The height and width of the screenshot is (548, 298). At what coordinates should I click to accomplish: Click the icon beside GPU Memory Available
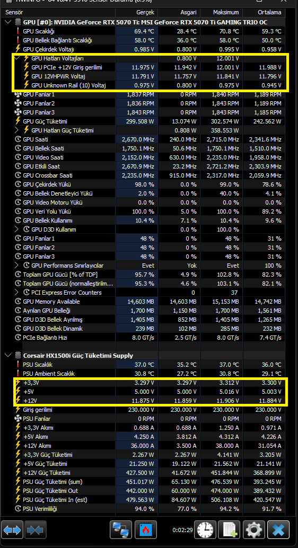click(x=18, y=302)
